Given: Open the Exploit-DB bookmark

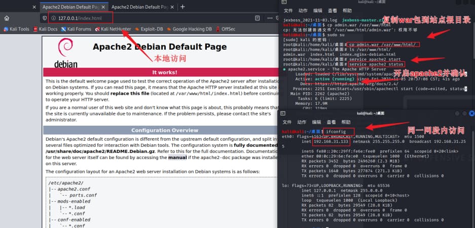Looking at the screenshot, I should tap(149, 29).
